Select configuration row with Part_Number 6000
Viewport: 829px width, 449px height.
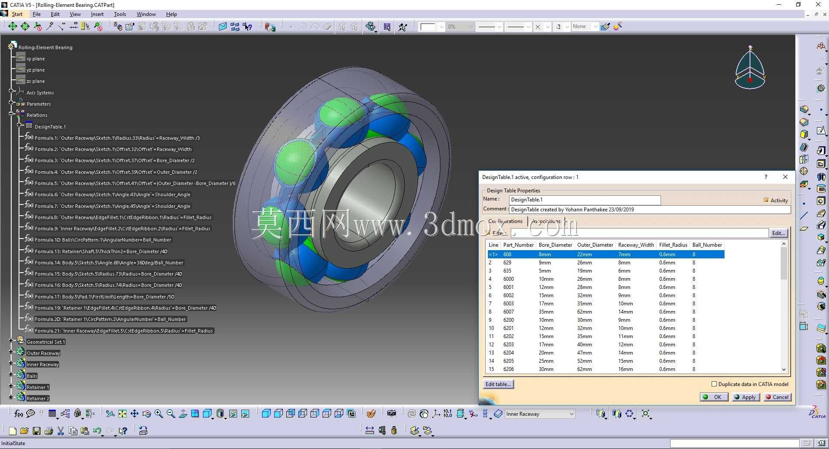[x=606, y=279]
